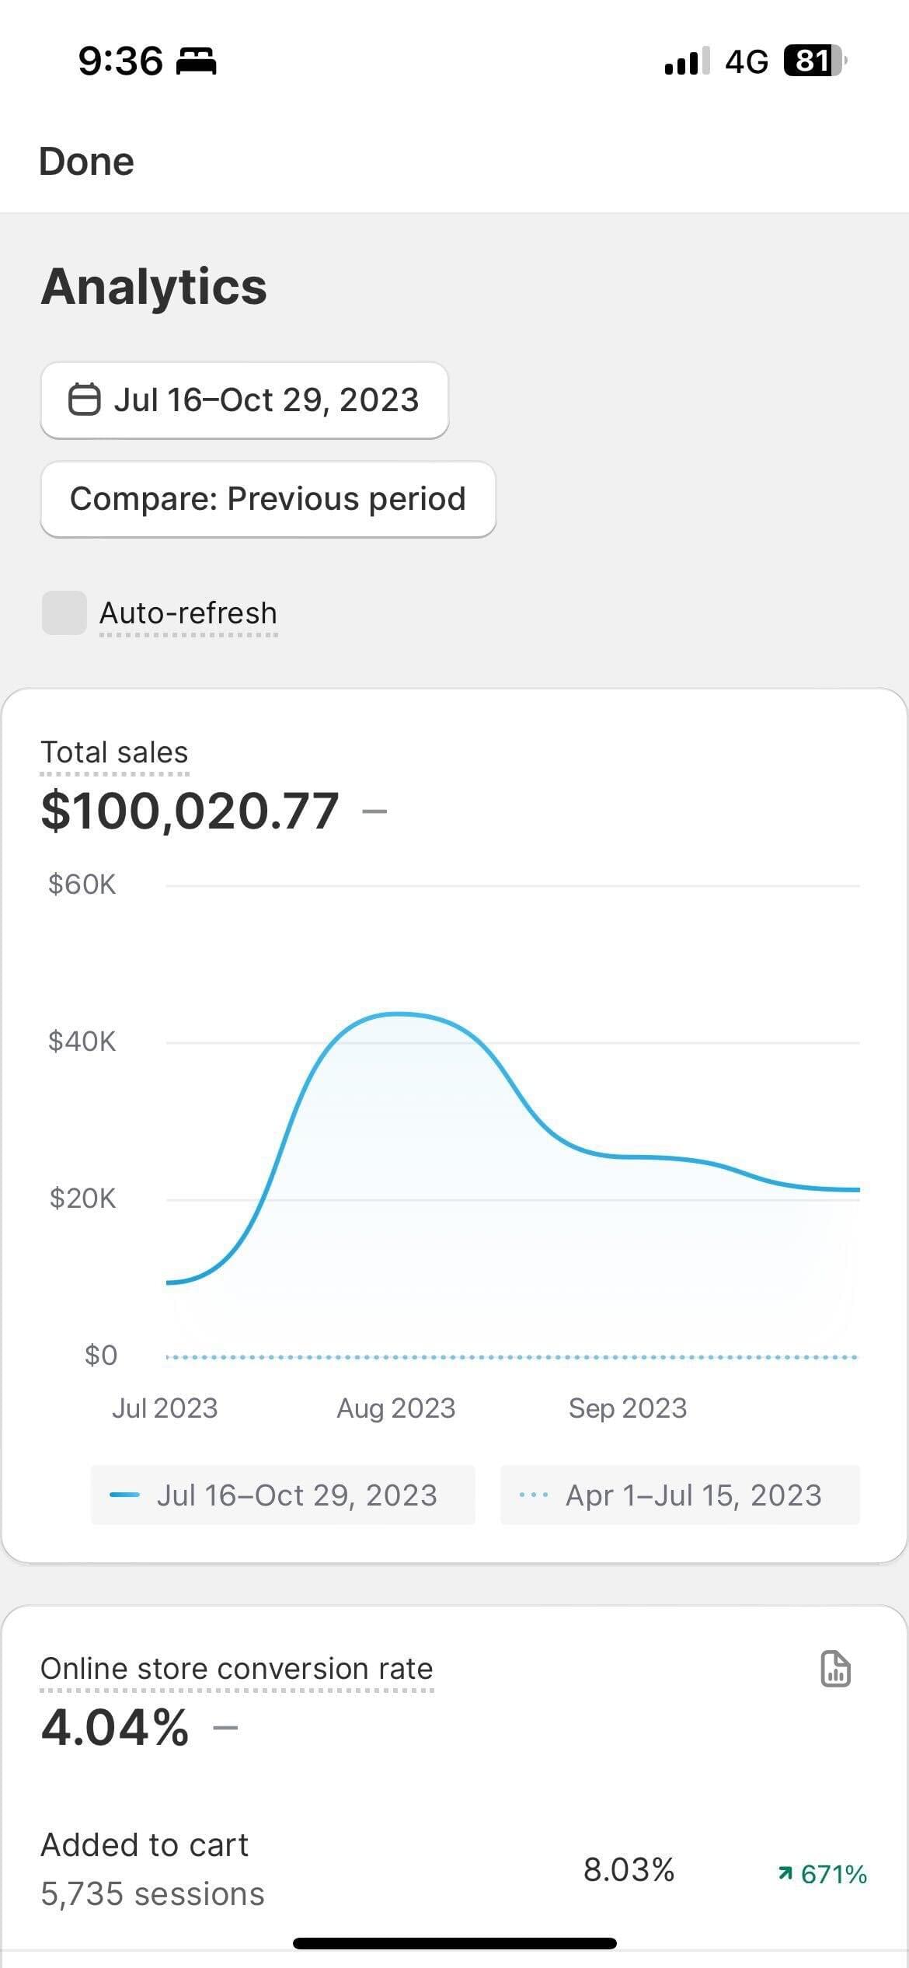
Task: Tap the green 671% increase arrow
Action: coord(785,1874)
